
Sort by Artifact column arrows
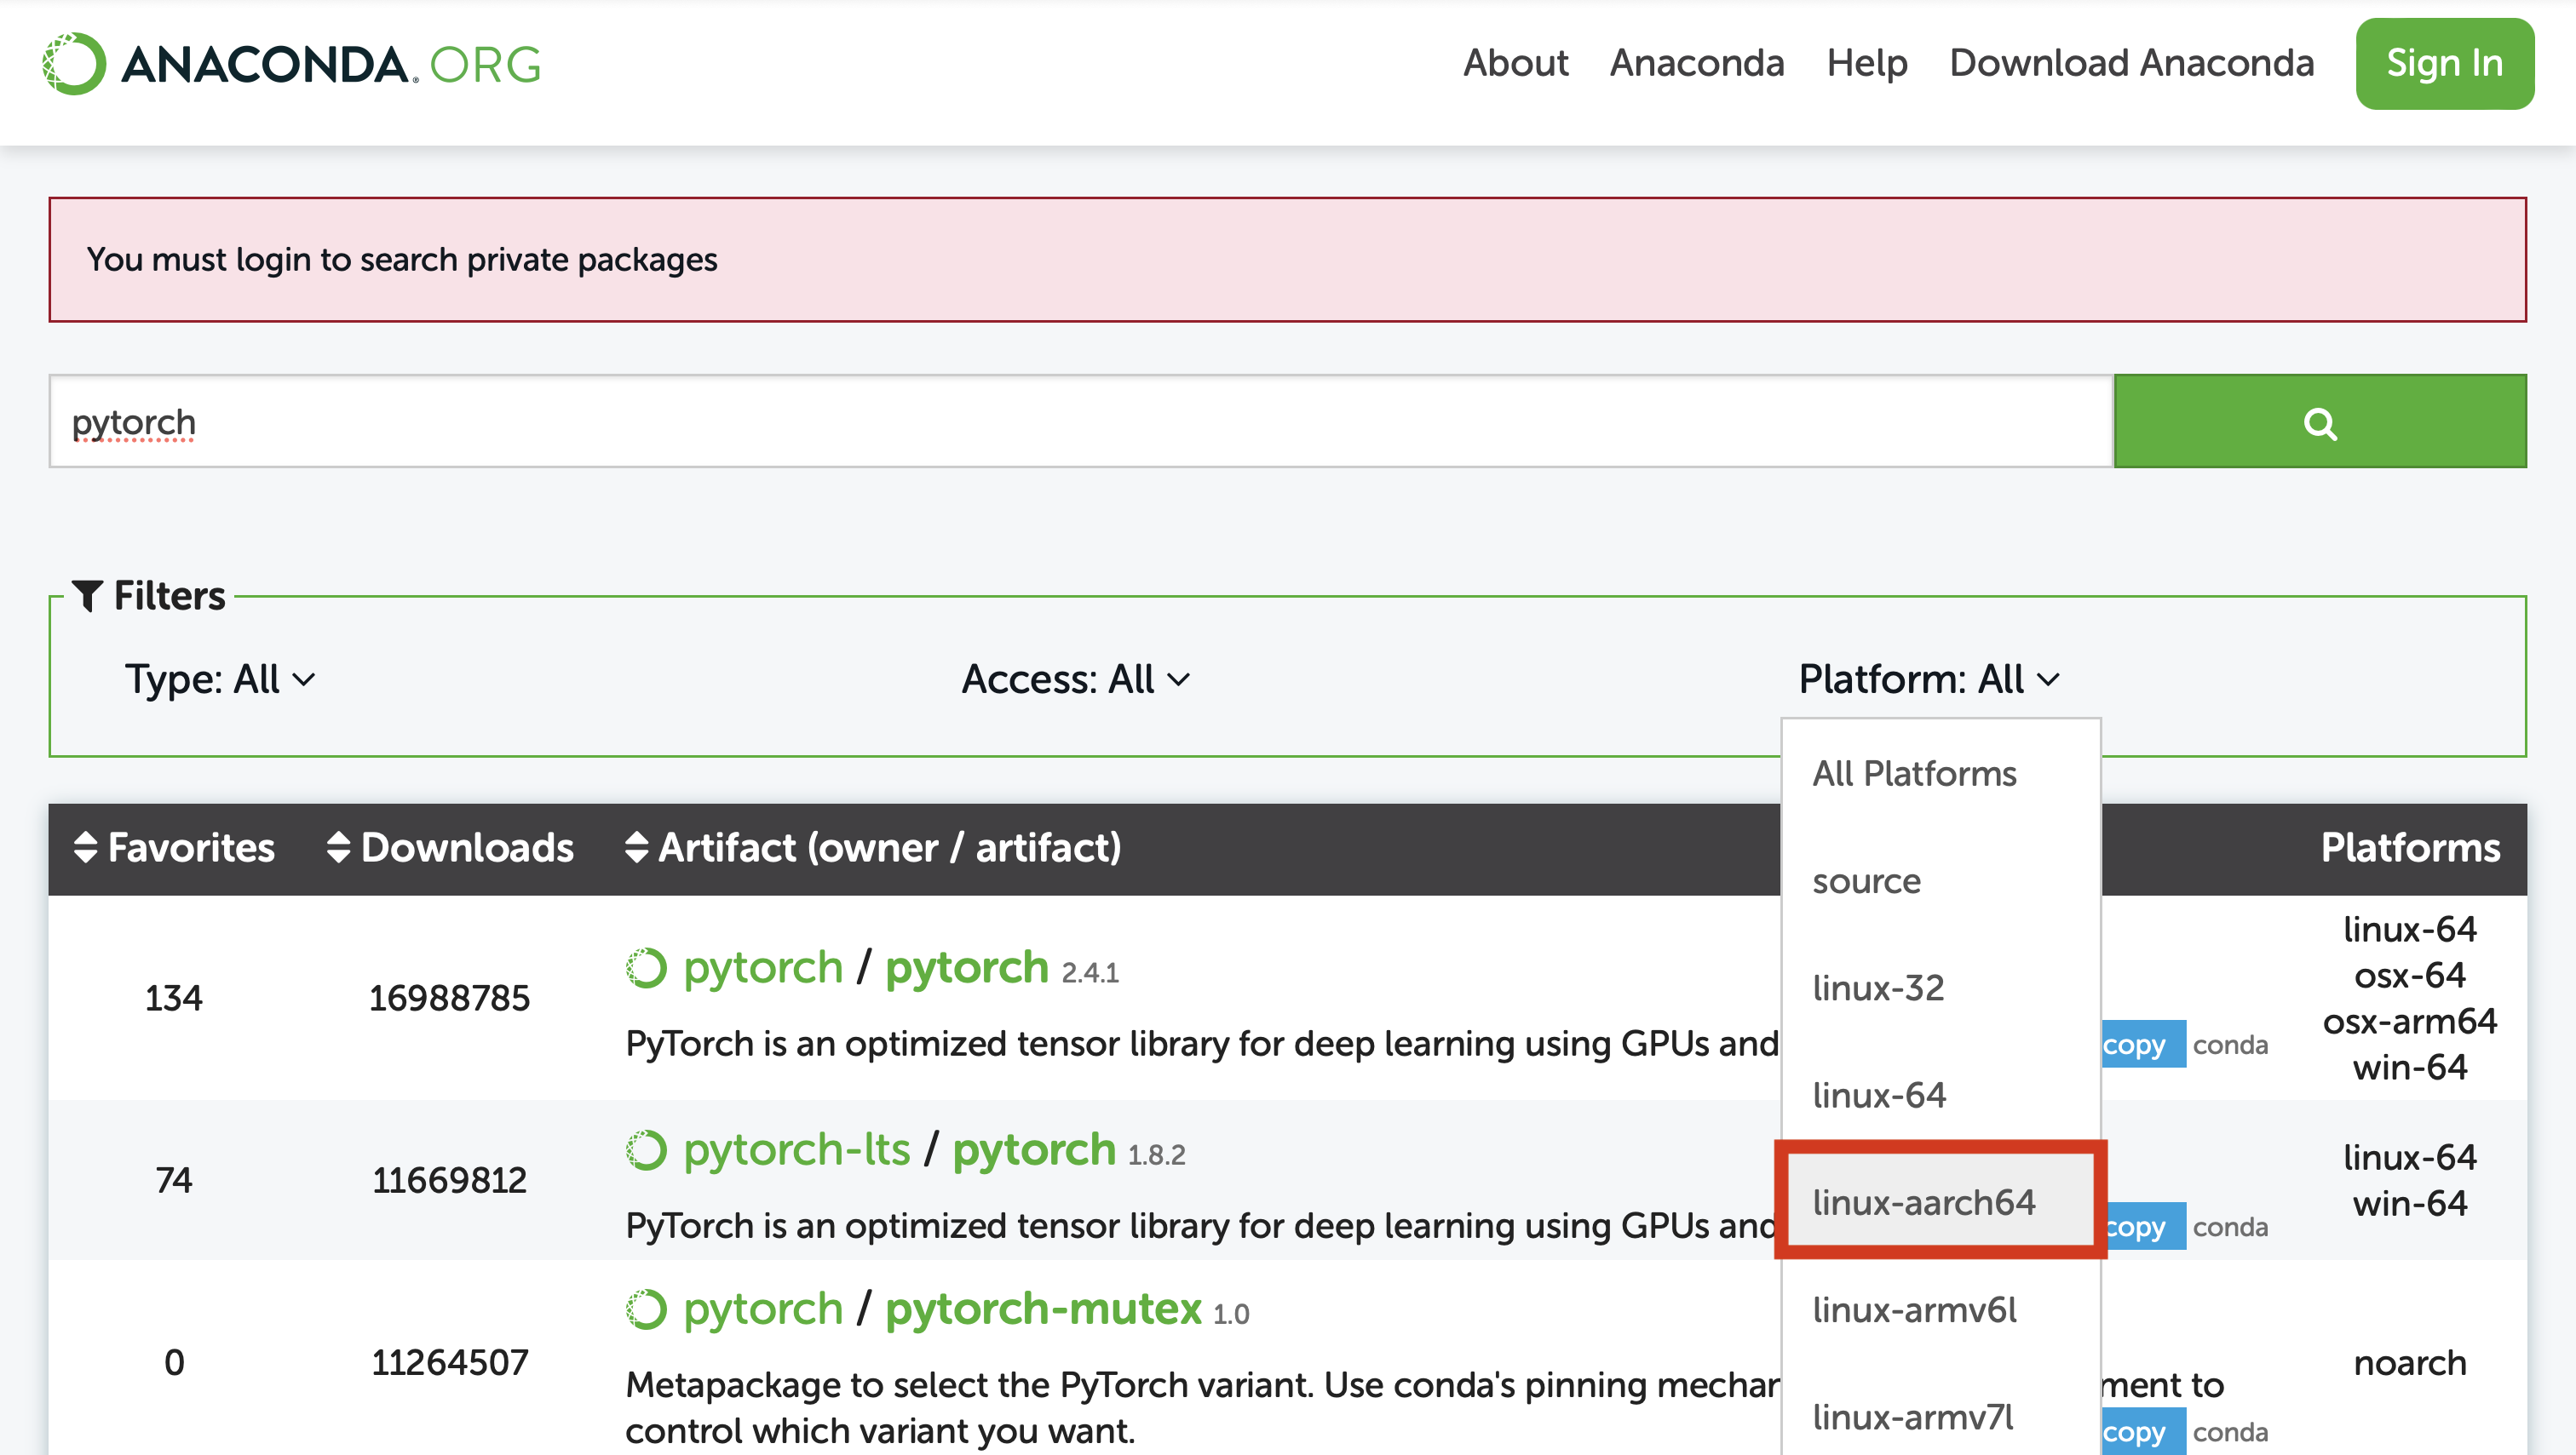[x=636, y=847]
